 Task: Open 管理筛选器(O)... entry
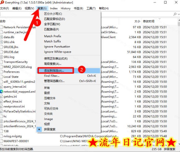68,81
